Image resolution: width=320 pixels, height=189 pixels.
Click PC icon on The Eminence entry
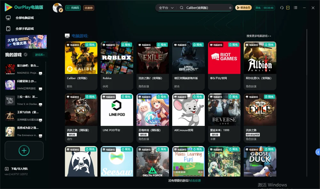point(40,136)
